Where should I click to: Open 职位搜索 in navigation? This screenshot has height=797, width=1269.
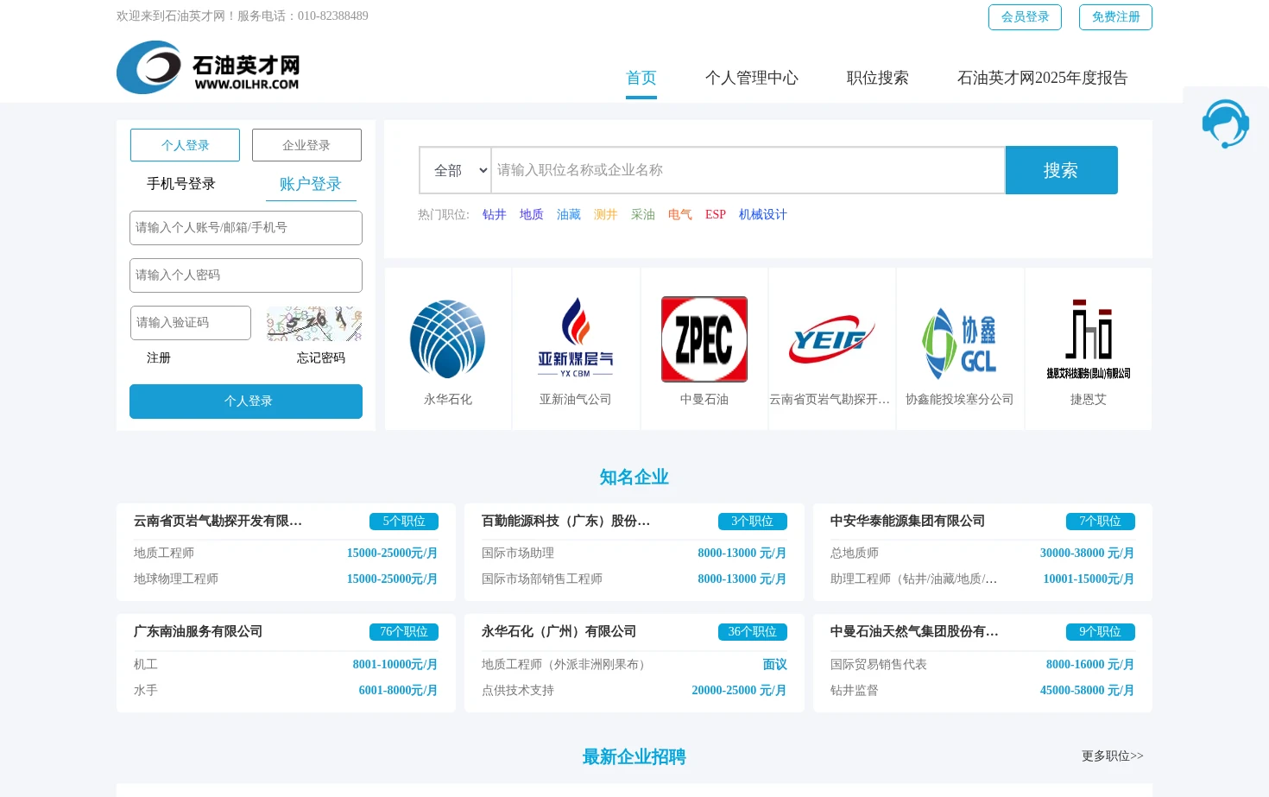[877, 78]
